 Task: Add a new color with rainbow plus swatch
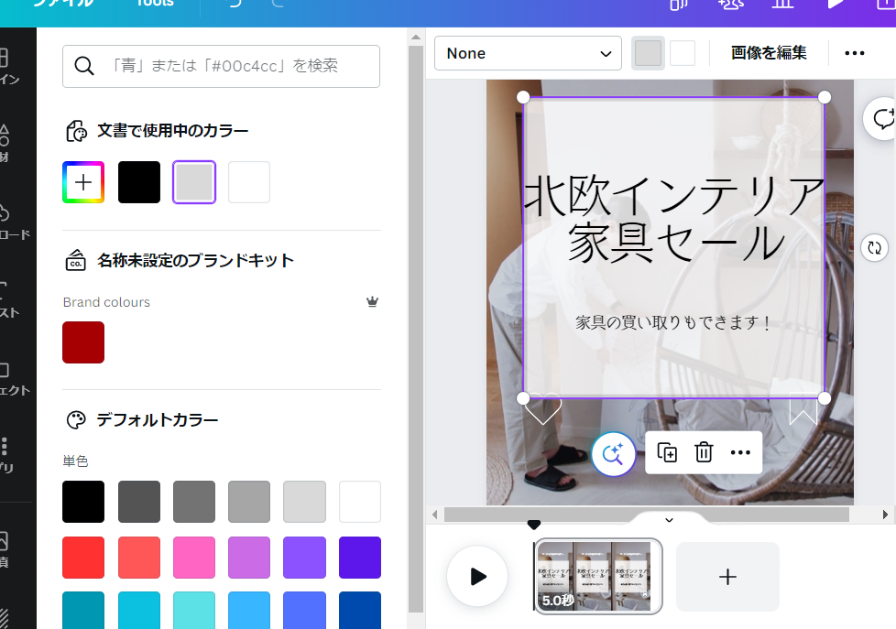[83, 182]
